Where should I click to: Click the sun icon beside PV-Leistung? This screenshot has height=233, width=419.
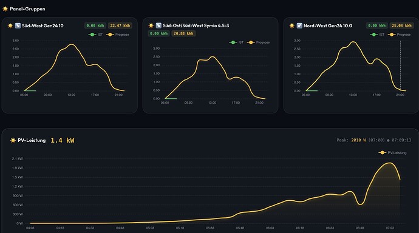click(x=13, y=140)
